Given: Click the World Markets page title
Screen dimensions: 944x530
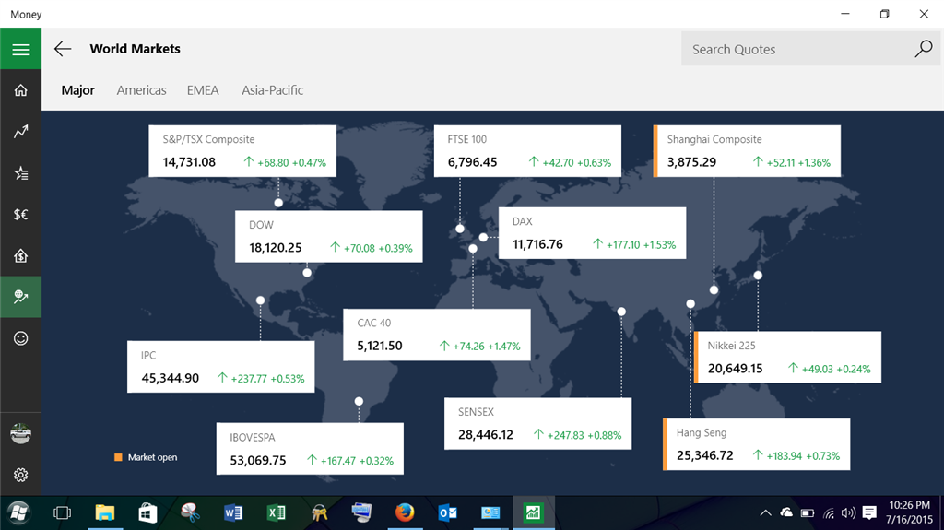Looking at the screenshot, I should coord(135,49).
